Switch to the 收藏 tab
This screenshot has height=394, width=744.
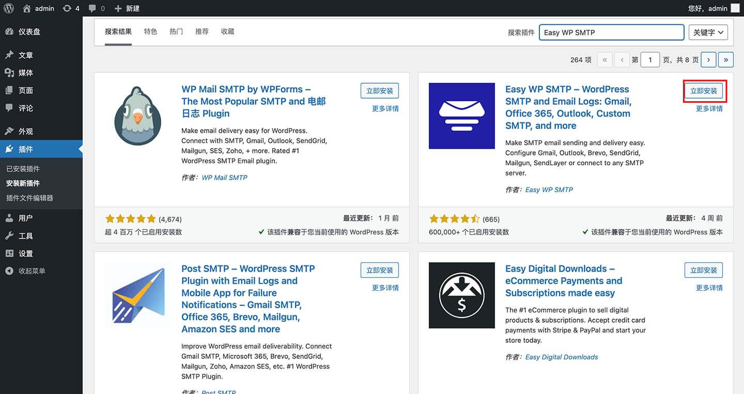[x=227, y=32]
